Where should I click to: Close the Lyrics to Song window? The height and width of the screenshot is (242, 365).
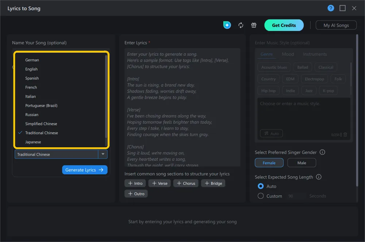pos(354,8)
